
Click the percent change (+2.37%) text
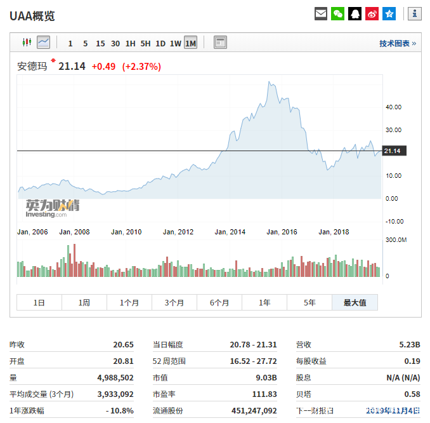tap(141, 67)
